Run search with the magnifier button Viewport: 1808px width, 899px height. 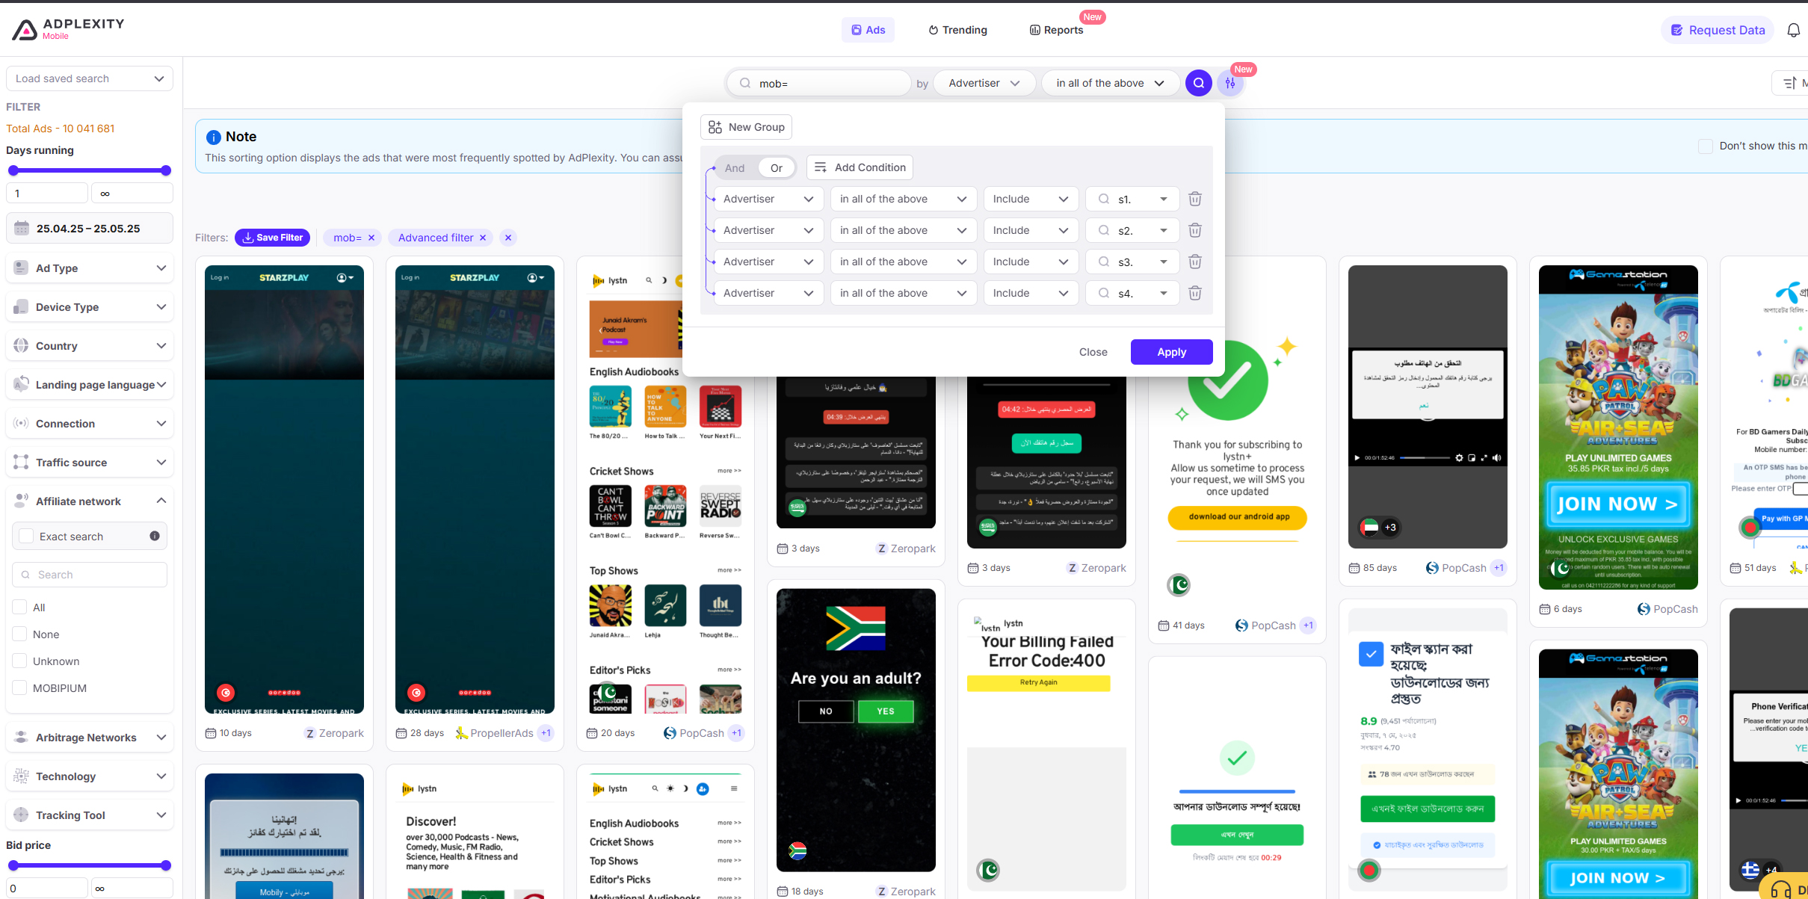pyautogui.click(x=1198, y=83)
